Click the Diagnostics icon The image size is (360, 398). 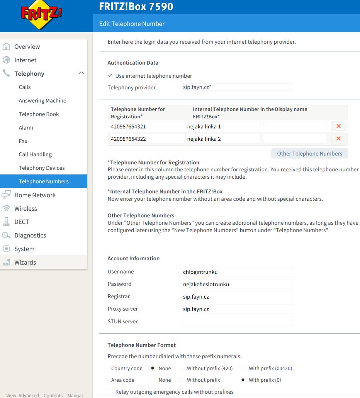6,235
